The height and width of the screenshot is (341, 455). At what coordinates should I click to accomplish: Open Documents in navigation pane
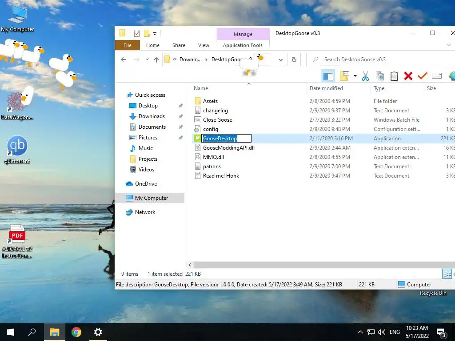point(152,127)
